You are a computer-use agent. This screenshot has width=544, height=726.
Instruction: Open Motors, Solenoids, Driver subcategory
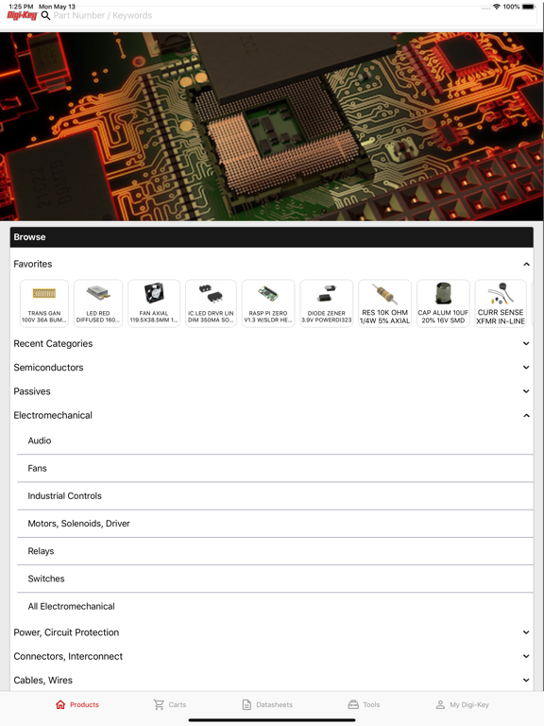tap(275, 523)
